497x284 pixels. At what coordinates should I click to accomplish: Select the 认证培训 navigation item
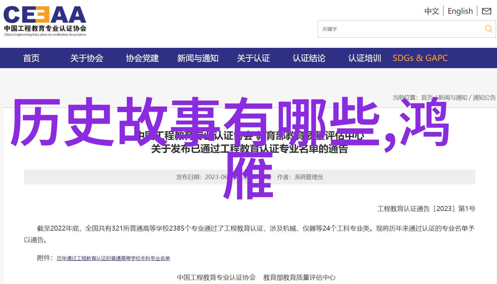[364, 58]
